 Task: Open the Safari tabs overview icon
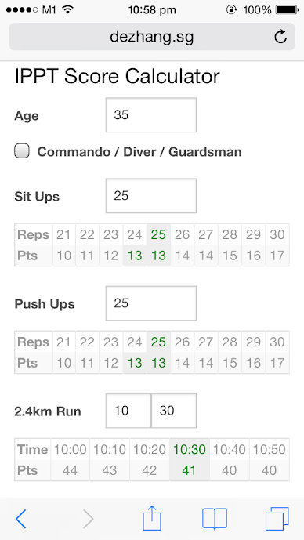coord(277,519)
